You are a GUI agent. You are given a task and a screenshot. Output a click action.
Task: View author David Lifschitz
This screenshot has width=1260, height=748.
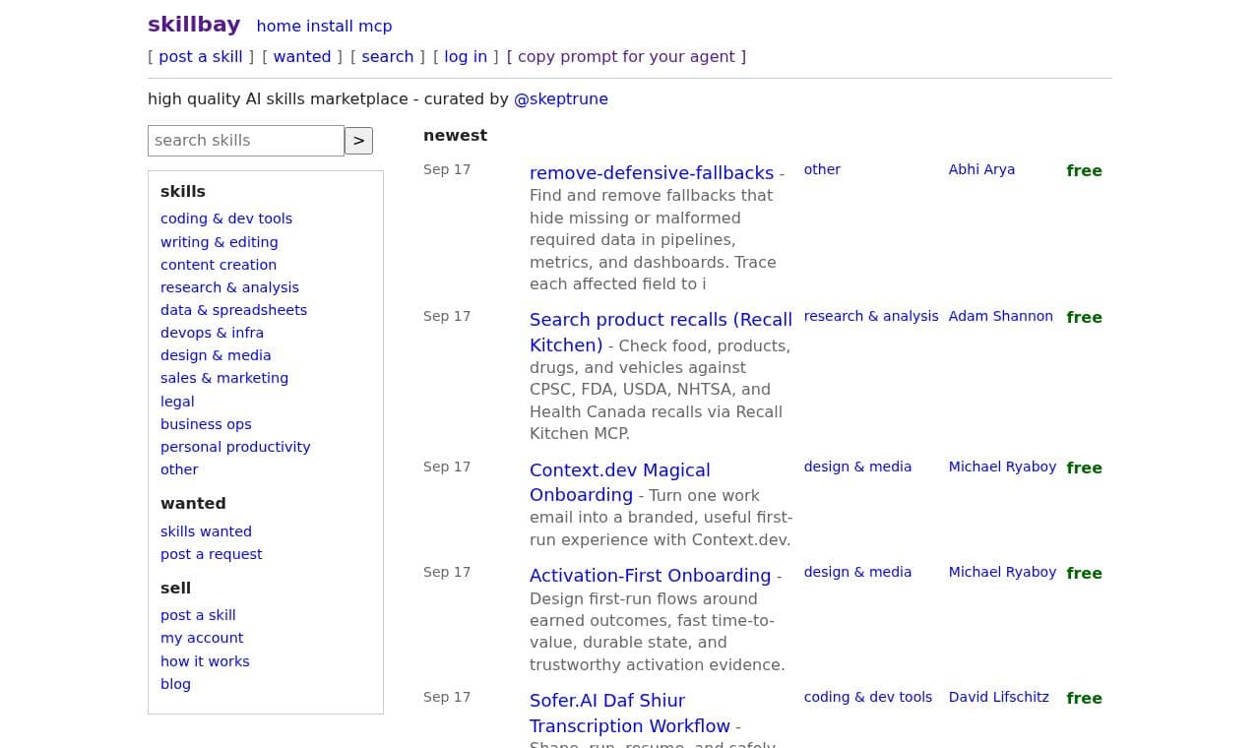(x=998, y=697)
